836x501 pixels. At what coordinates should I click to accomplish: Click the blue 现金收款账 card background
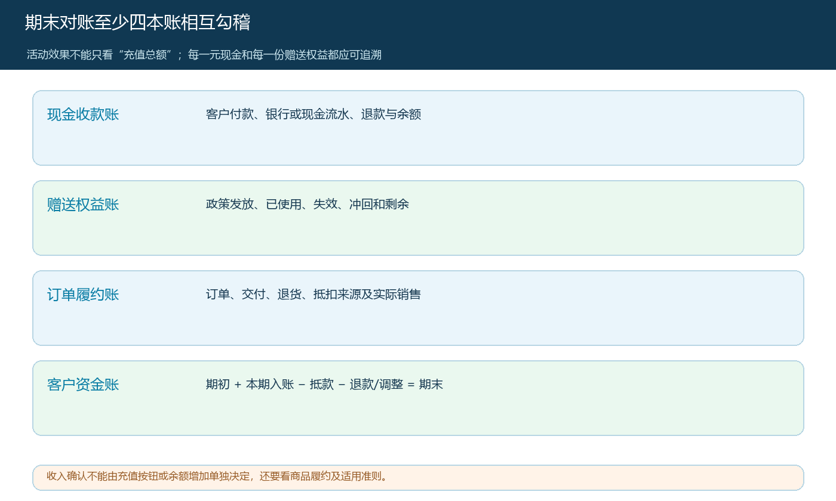click(x=418, y=128)
